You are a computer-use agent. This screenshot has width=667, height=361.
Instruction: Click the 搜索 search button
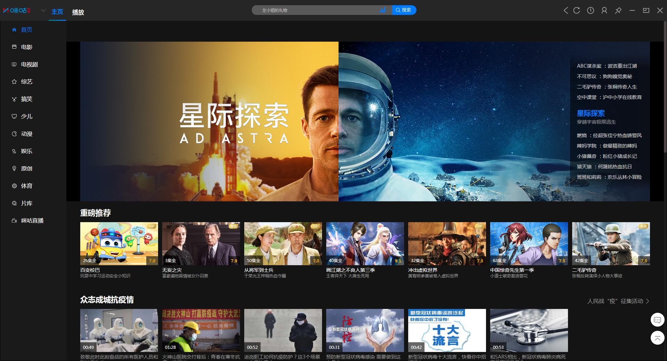(404, 10)
